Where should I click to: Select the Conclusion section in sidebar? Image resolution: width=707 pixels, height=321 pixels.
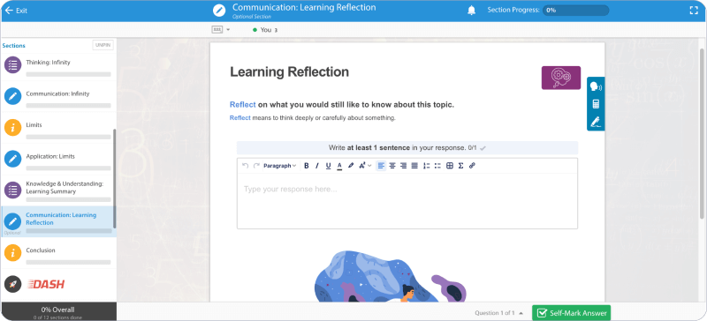click(58, 252)
